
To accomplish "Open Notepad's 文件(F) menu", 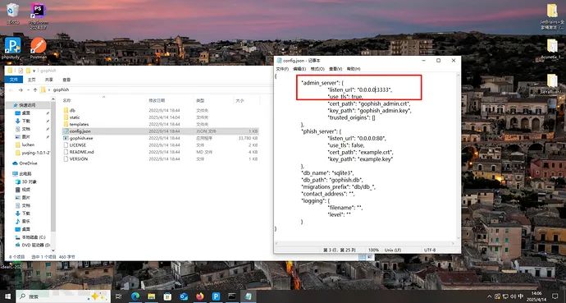I will 282,69.
